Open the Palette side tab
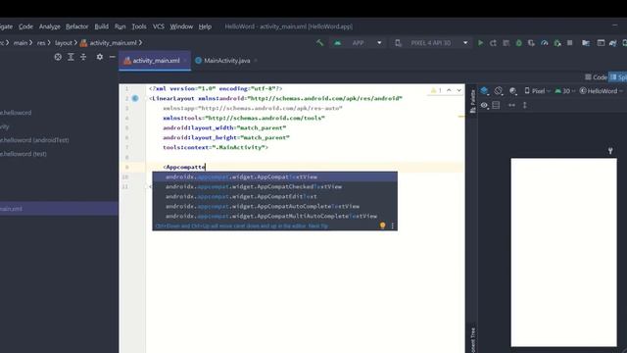 pyautogui.click(x=472, y=101)
